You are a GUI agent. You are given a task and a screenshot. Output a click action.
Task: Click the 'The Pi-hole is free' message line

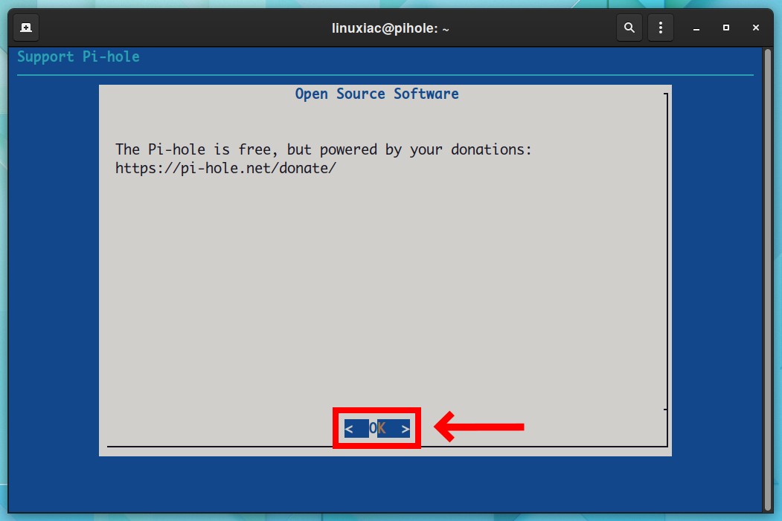(x=324, y=149)
